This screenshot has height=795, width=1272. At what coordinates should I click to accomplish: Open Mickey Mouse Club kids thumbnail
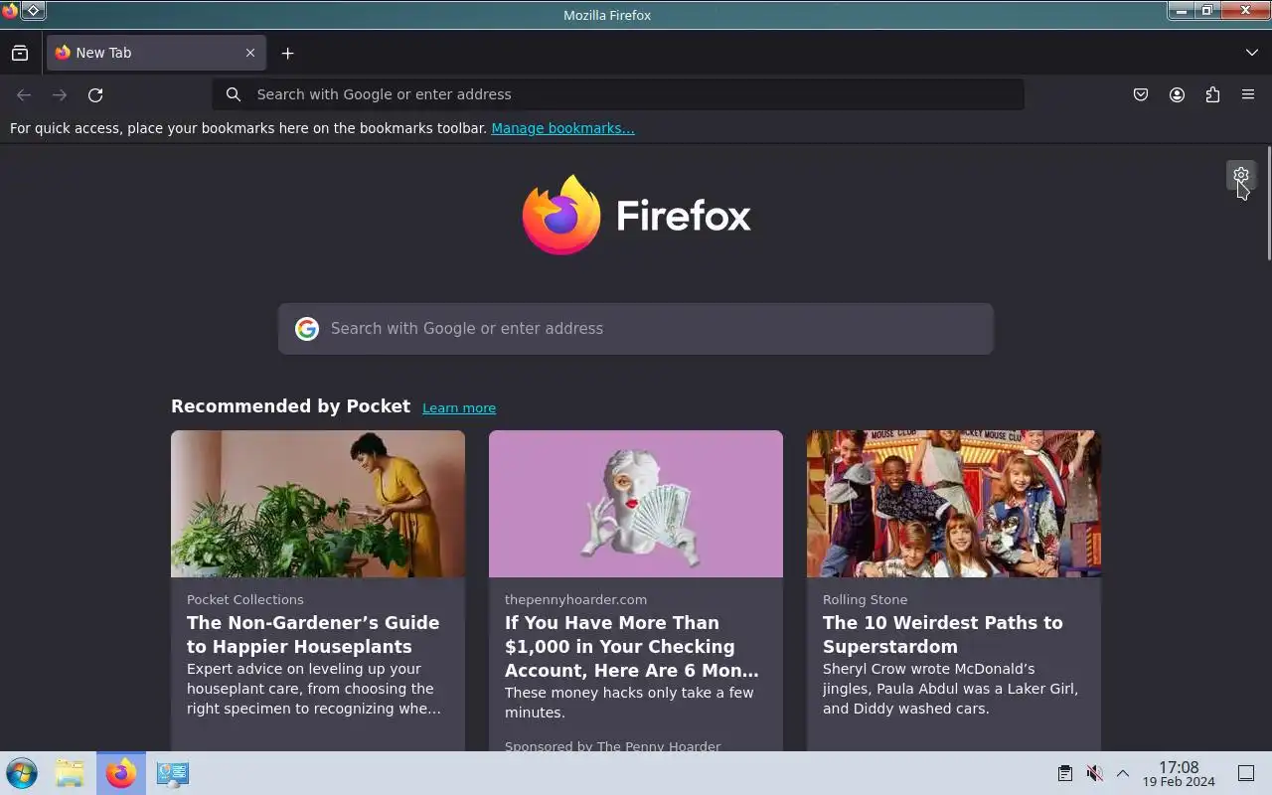coord(954,504)
